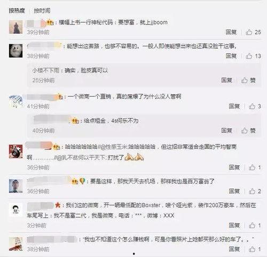Reply to 小楼不下雨's comment
The height and width of the screenshot is (257, 267).
tap(226, 81)
